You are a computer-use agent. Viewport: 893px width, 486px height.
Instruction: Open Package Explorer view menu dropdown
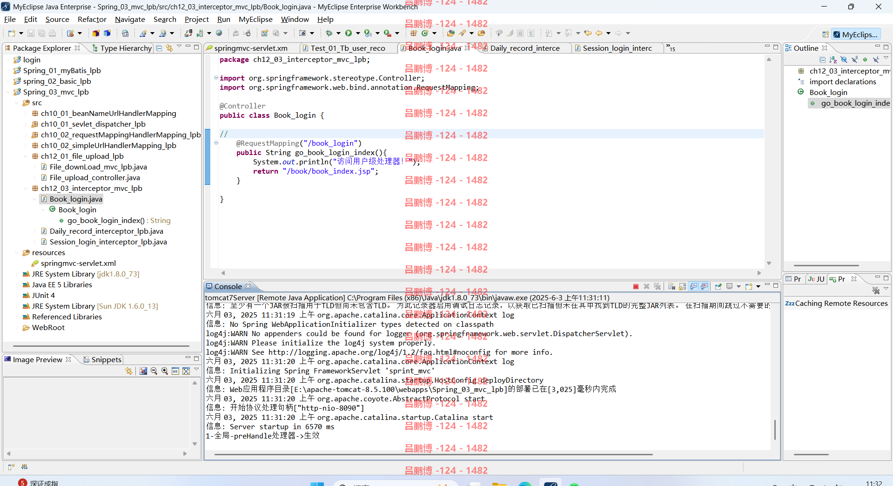(179, 47)
